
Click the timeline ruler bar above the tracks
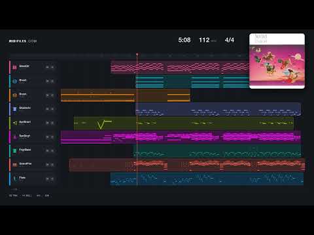130,55
